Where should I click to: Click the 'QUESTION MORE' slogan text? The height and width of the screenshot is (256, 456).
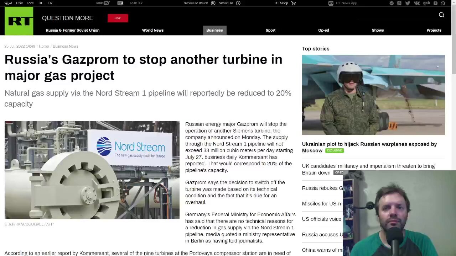click(67, 18)
